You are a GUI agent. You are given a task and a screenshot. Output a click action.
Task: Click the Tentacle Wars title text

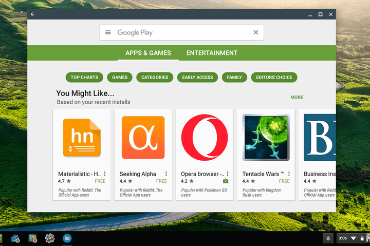pos(263,174)
